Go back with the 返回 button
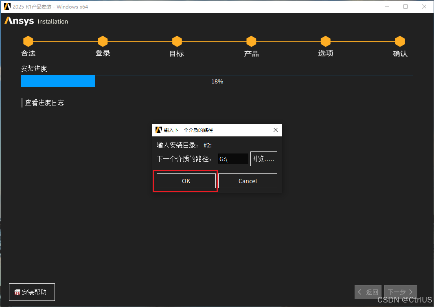 [368, 292]
